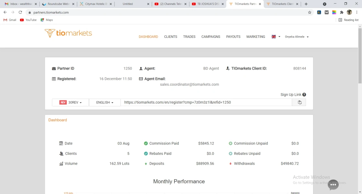Viewport: 362px width, 194px height.
Task: Bookmark this page with the star icon
Action: (x=310, y=12)
